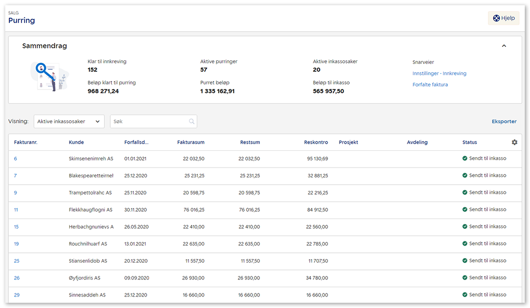The image size is (530, 308).
Task: Click green status check for invoice 19
Action: (465, 244)
